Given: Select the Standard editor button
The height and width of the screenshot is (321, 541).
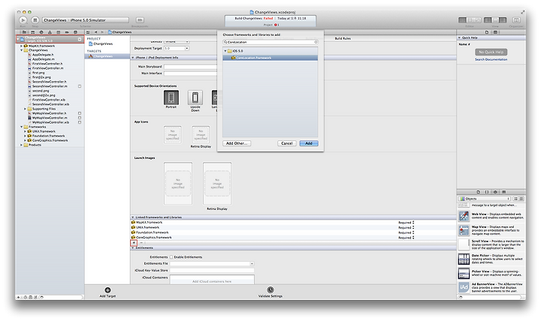Looking at the screenshot, I should pos(462,20).
